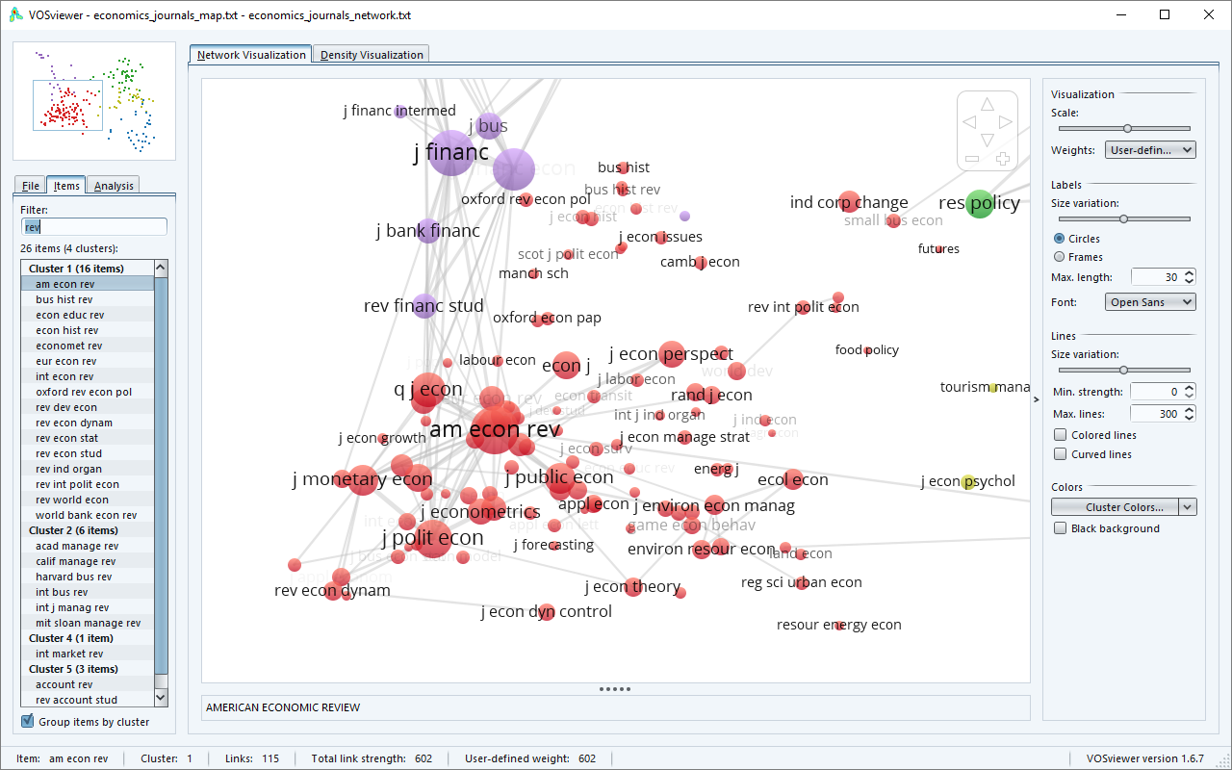The image size is (1232, 770).
Task: Open the Weights dropdown
Action: 1149,150
